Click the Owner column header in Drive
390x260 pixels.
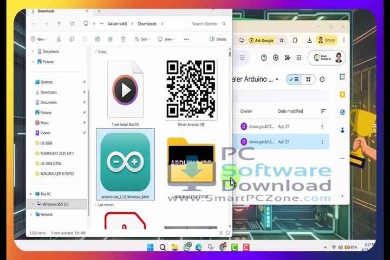click(246, 111)
